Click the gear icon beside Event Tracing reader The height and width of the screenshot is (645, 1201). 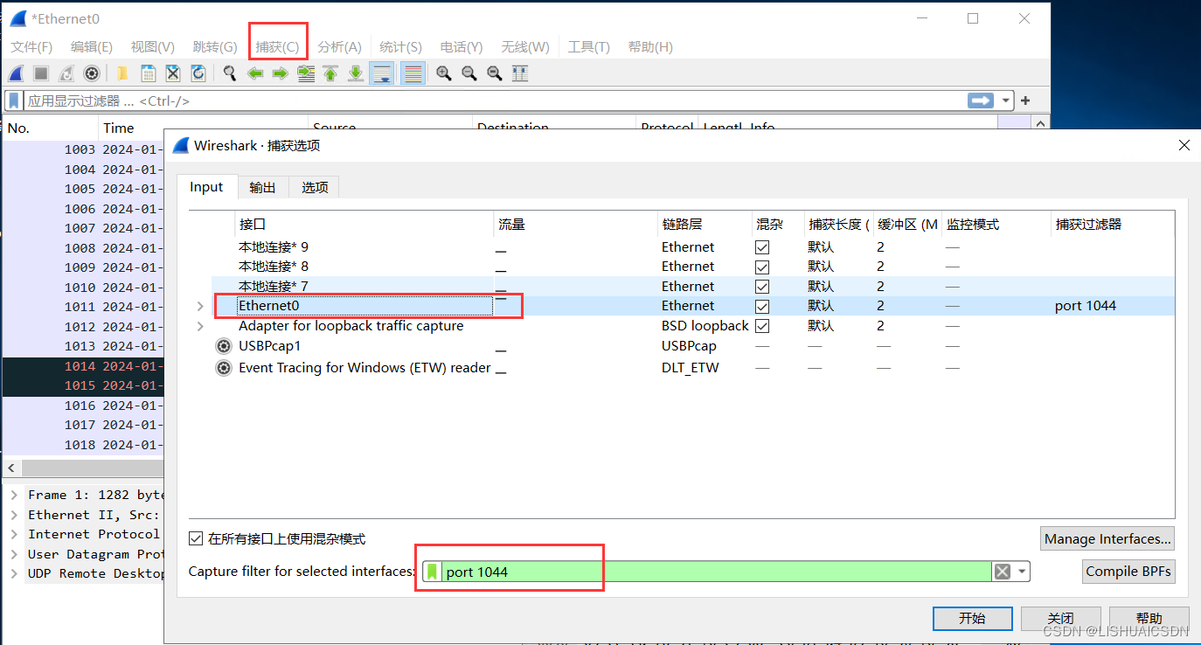click(x=224, y=368)
